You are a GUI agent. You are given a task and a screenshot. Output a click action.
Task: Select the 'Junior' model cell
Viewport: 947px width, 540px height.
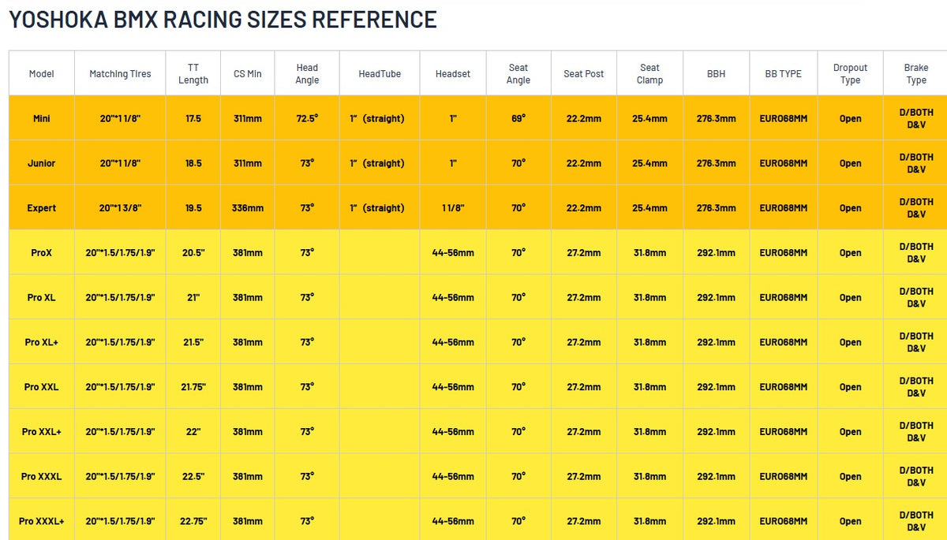[42, 163]
